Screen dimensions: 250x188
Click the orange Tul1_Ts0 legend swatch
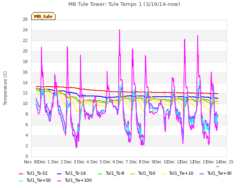[x=133, y=174]
